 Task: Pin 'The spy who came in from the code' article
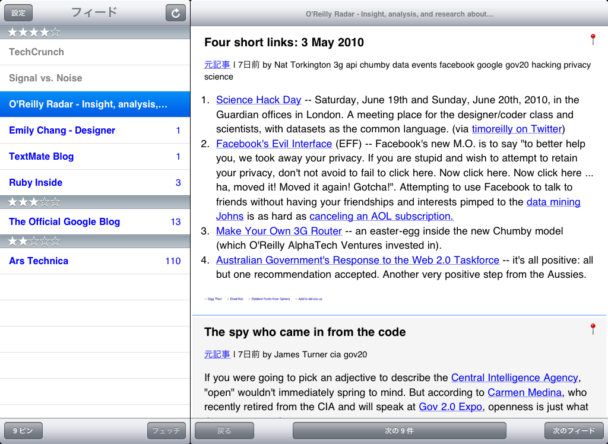click(x=593, y=329)
